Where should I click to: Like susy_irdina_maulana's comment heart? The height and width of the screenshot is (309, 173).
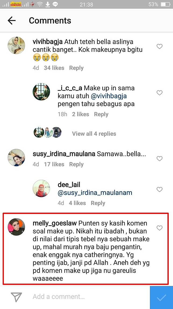tap(160, 159)
